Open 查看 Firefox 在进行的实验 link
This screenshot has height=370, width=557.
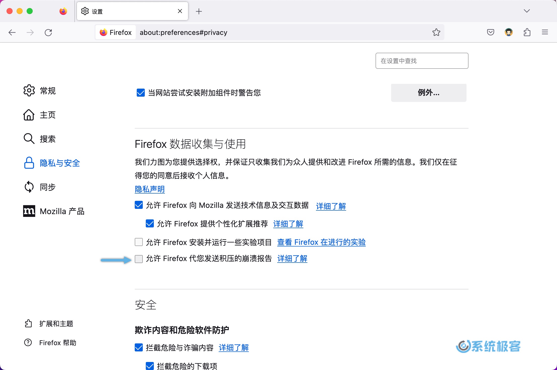(321, 242)
